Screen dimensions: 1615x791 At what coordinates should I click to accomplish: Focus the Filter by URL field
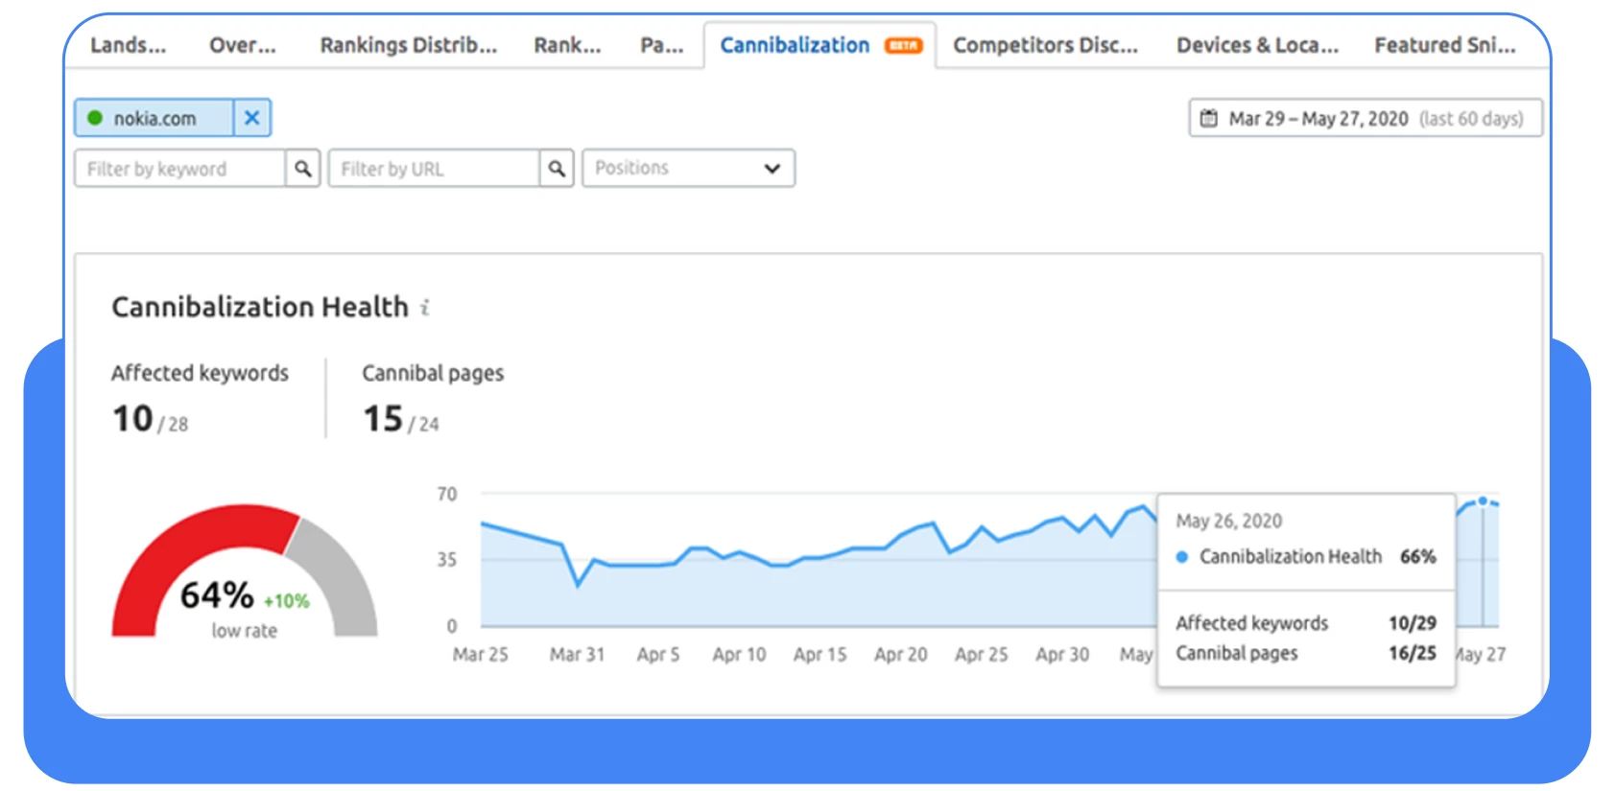coord(434,169)
